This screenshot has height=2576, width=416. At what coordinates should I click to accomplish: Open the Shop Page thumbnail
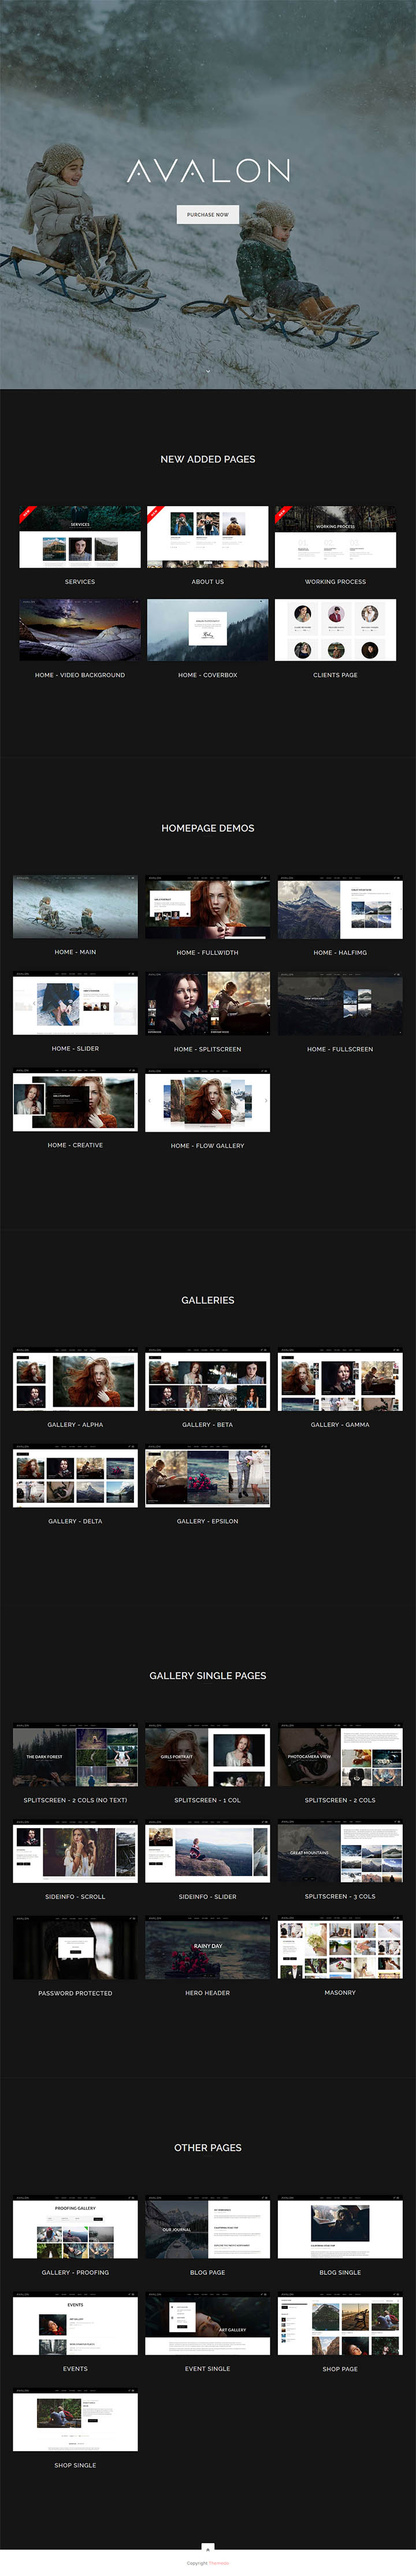click(x=340, y=2323)
